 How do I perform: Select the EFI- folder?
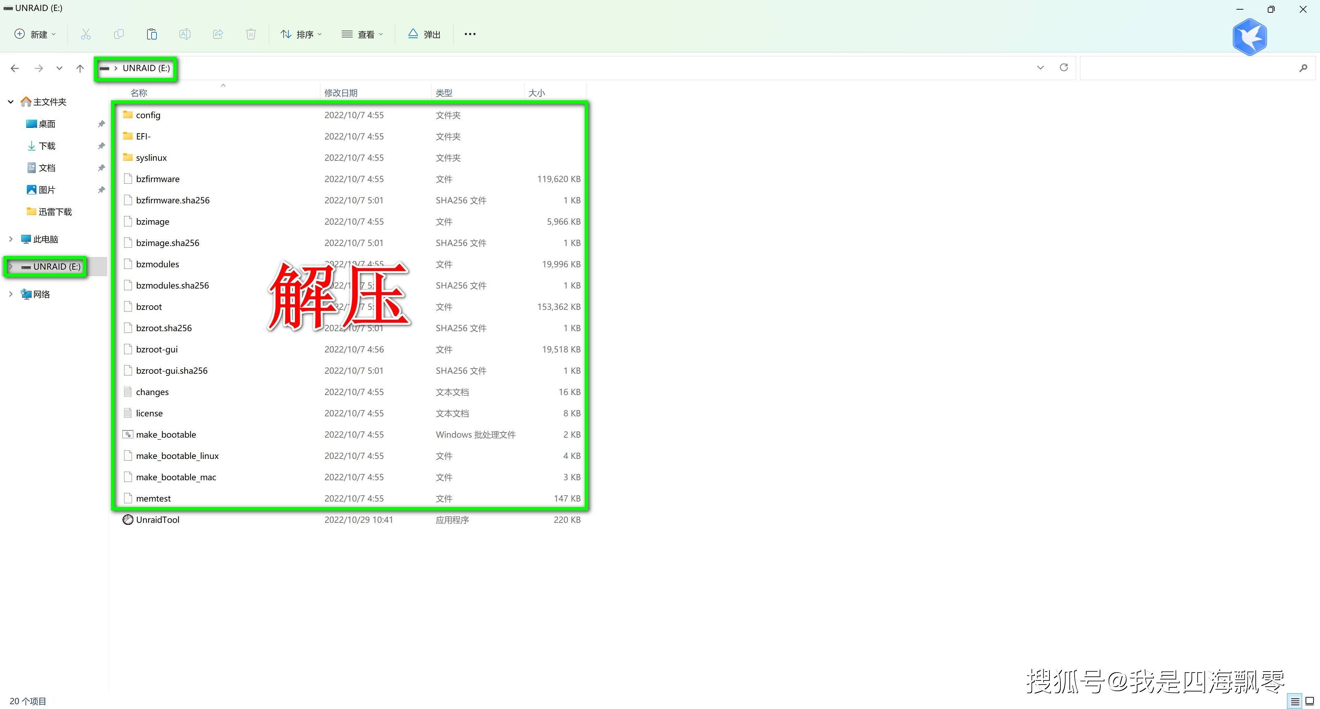click(x=143, y=136)
